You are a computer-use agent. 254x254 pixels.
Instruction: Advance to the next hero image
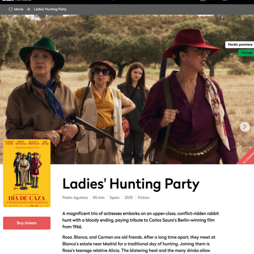pos(244,127)
